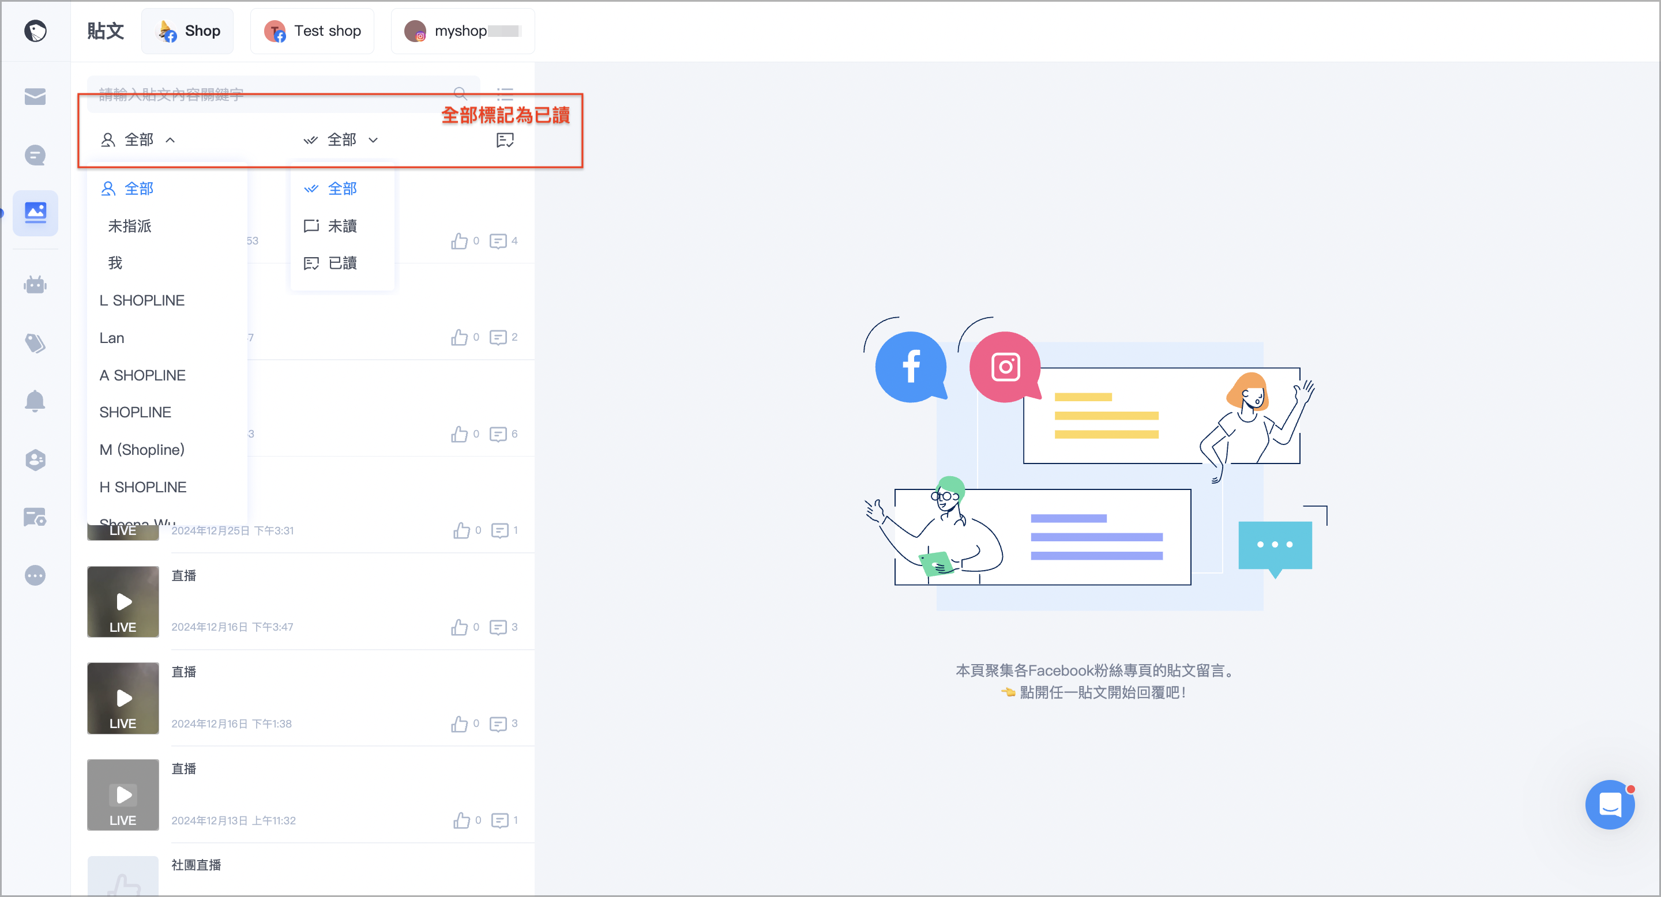Choose Lan assignee

[167, 338]
